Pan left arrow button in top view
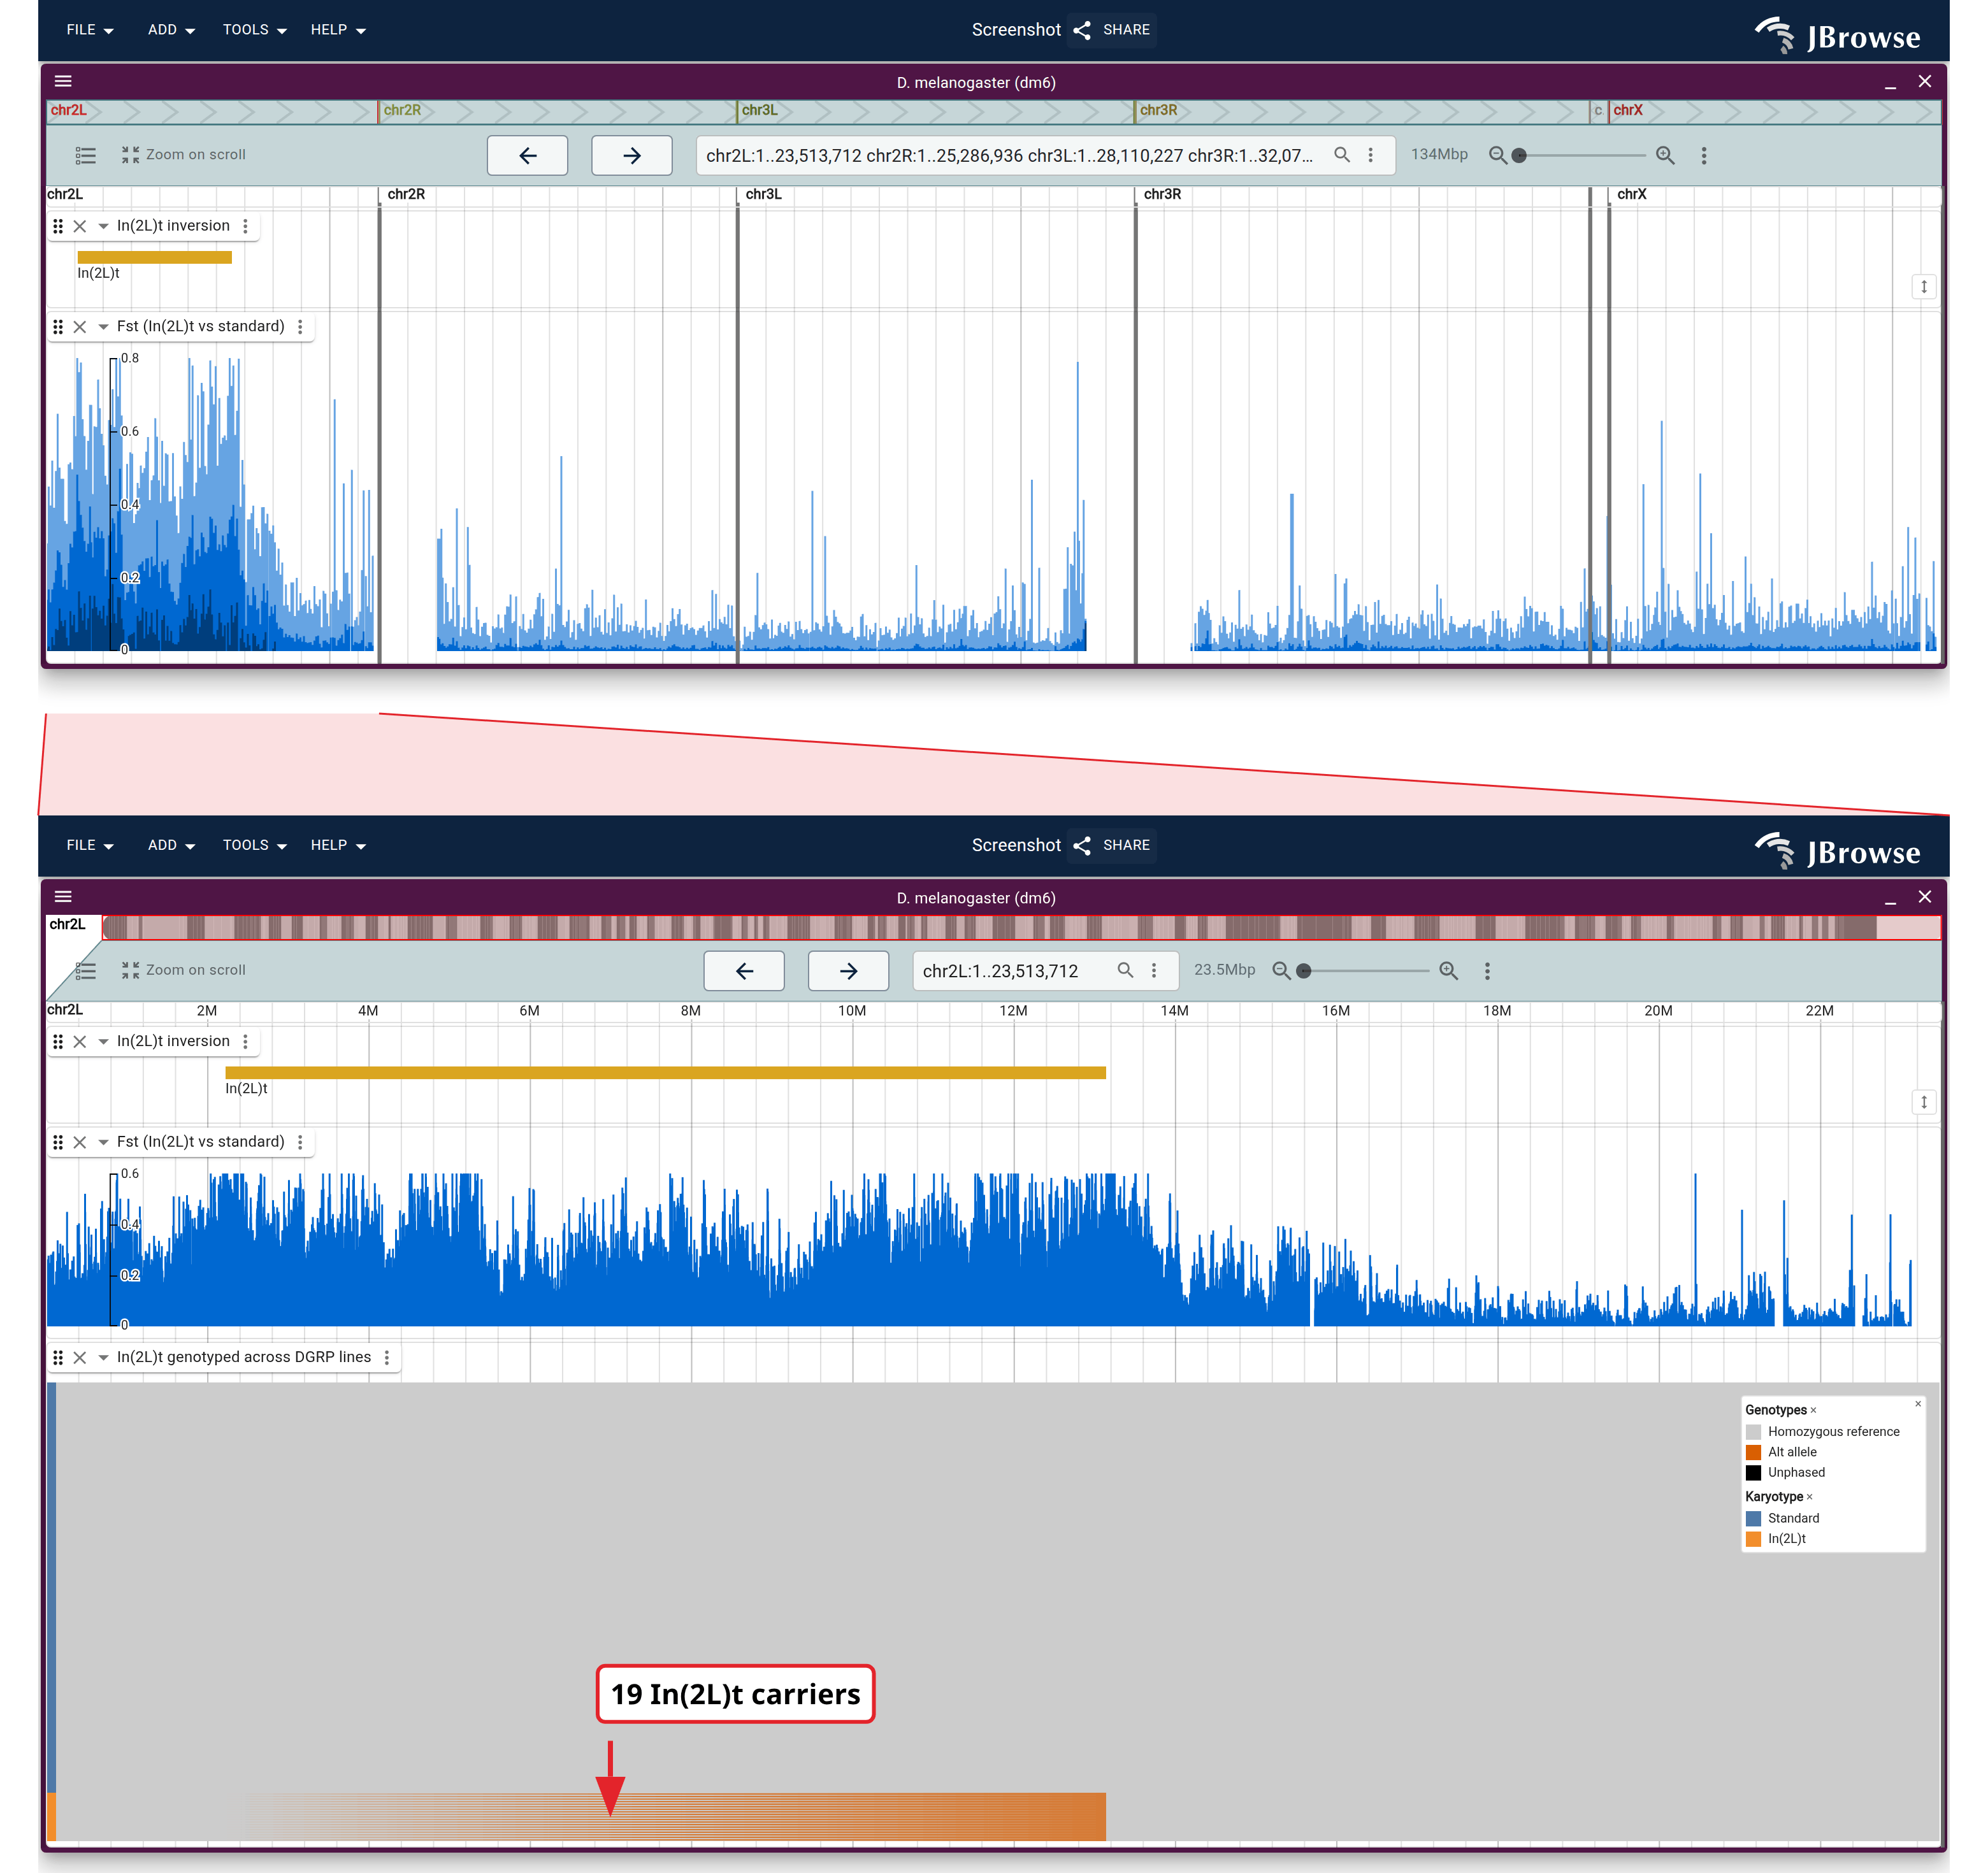This screenshot has height=1873, width=1988. 527,155
